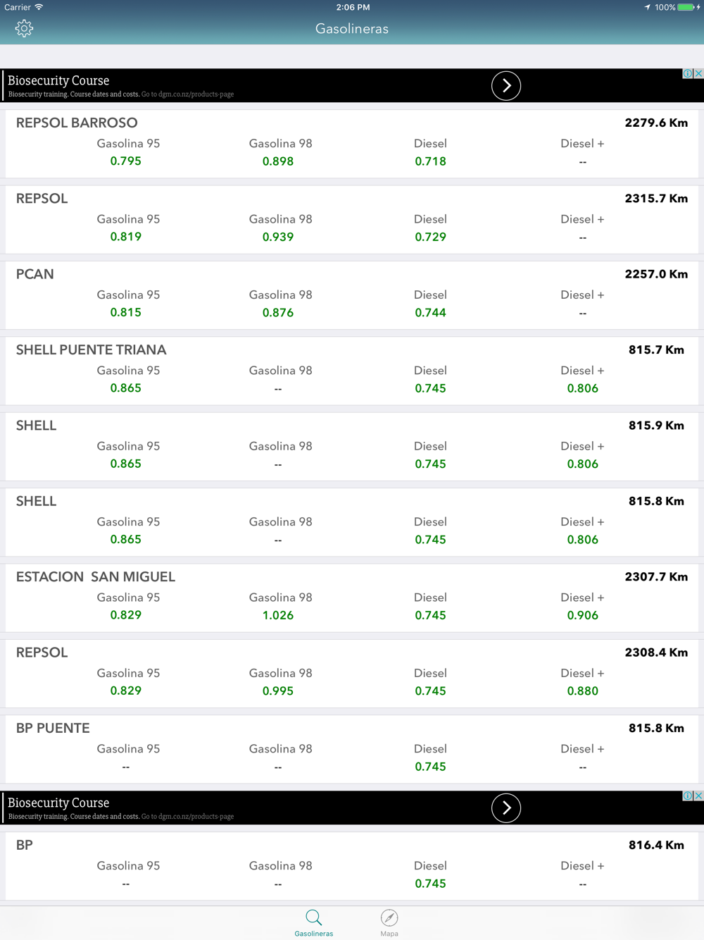Open the bottom ad's info icon
The width and height of the screenshot is (704, 940).
[688, 796]
